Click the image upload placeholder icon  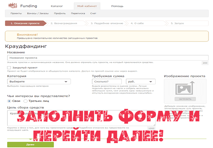pyautogui.click(x=185, y=88)
